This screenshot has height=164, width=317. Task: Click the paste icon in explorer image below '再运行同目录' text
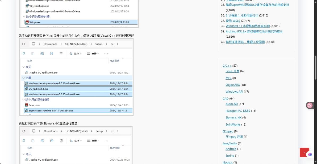(x=33, y=141)
